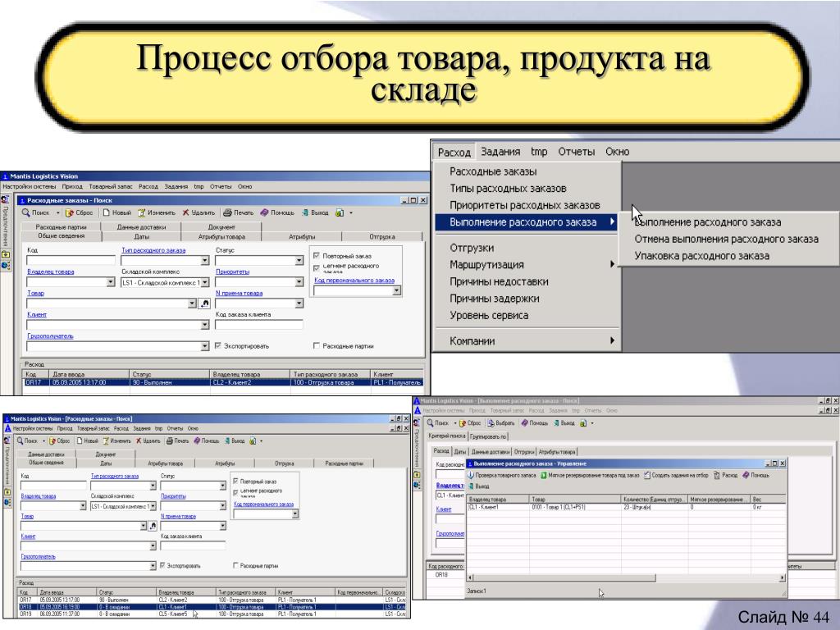Open Приоритеты dropdown in upper window
Viewport: 840px width, 630px height.
[x=299, y=282]
